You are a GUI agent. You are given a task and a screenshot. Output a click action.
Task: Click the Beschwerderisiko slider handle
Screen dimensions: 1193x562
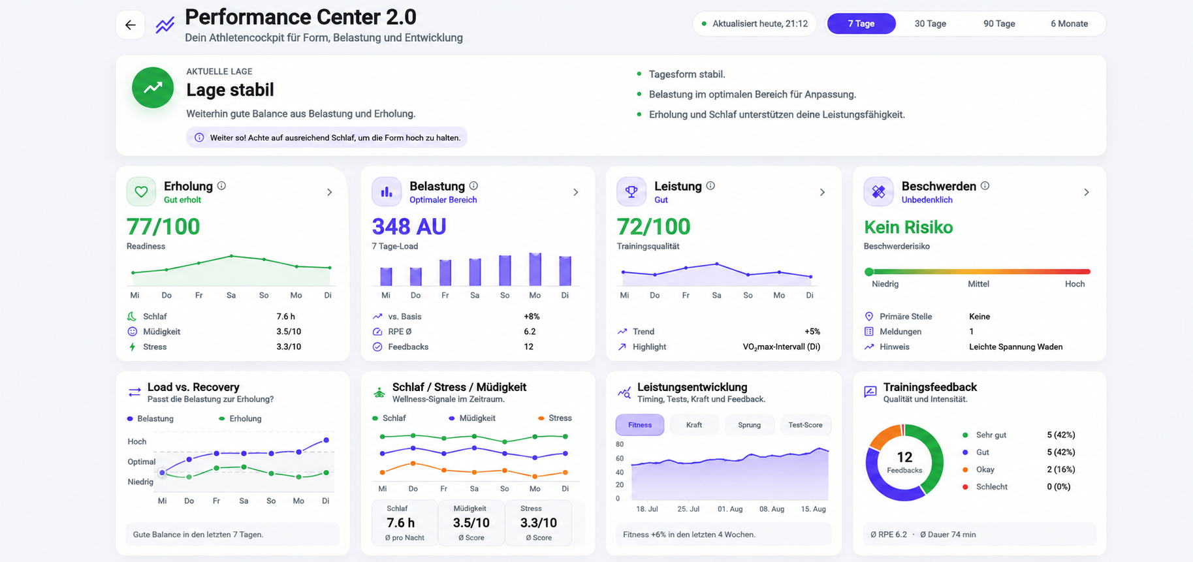tap(868, 272)
